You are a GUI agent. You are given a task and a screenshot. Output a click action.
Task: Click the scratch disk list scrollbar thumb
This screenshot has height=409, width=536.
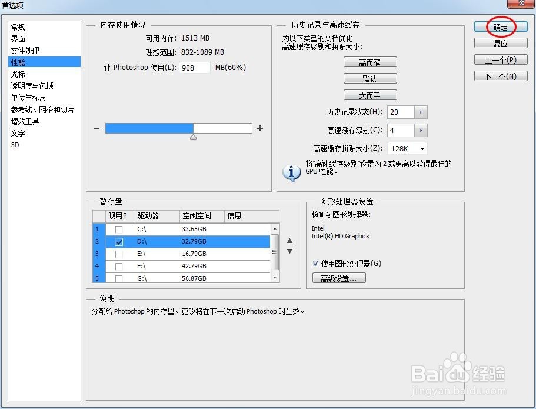[275, 252]
